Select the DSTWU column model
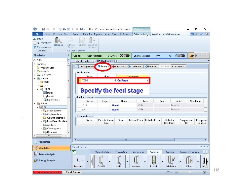The width and height of the screenshot is (238, 178). coord(100,162)
